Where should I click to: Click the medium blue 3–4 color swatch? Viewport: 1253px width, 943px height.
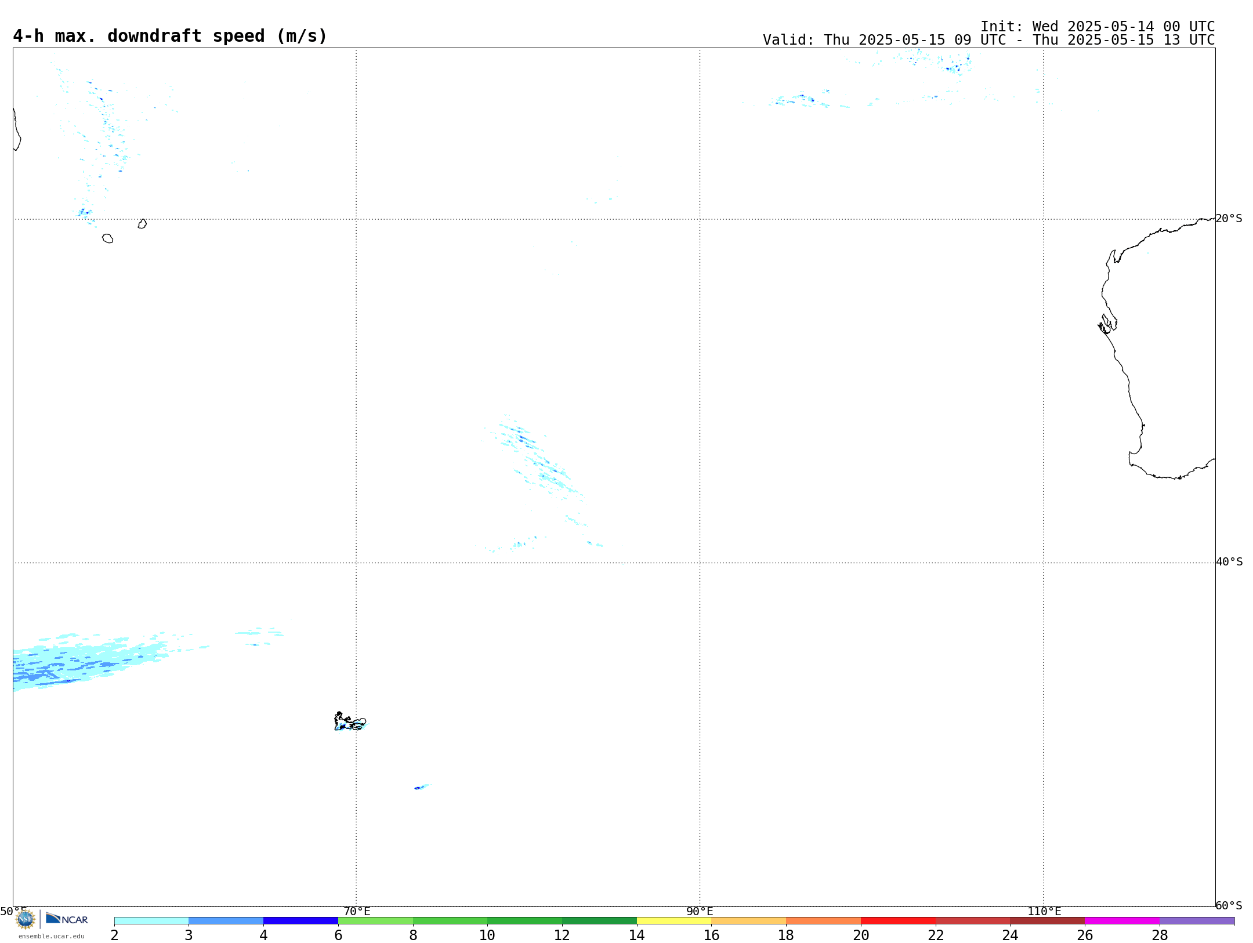pos(226,921)
